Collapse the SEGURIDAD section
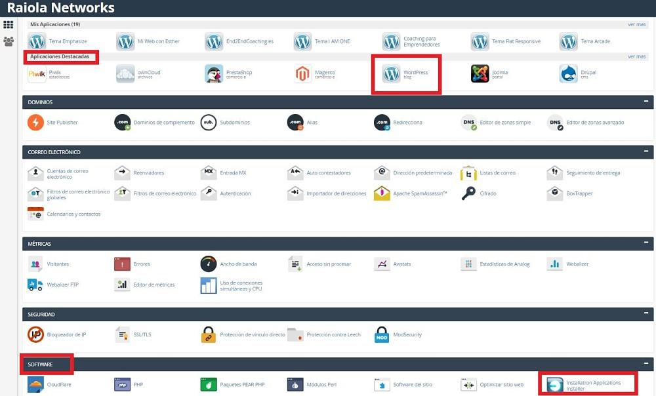Viewport: 656px width, 396px height. pyautogui.click(x=647, y=314)
